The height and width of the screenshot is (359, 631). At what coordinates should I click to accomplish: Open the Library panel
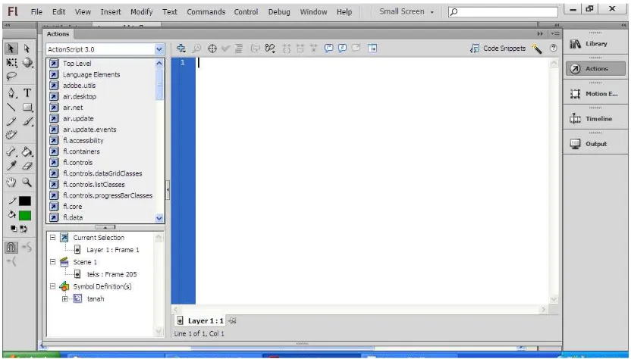(596, 44)
